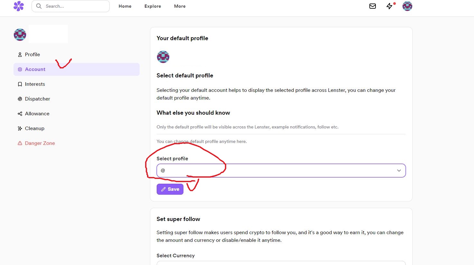The height and width of the screenshot is (265, 474).
Task: Click the Account chip icon
Action: (20, 69)
